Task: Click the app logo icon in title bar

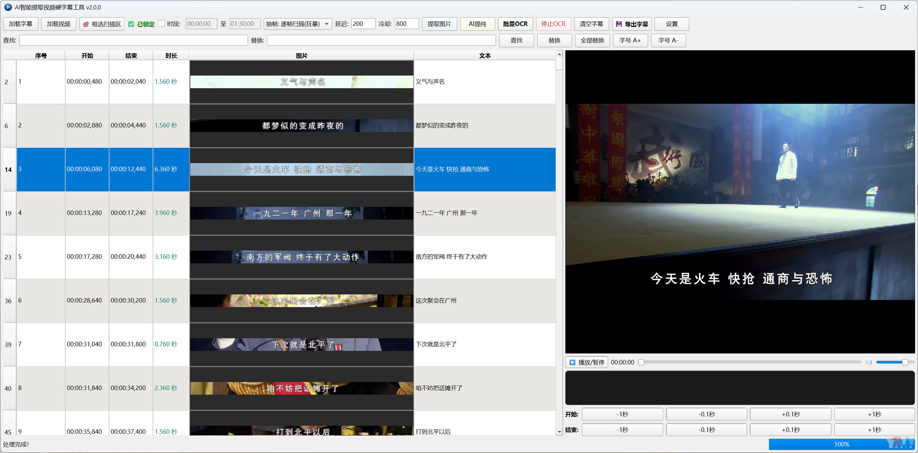Action: point(8,7)
